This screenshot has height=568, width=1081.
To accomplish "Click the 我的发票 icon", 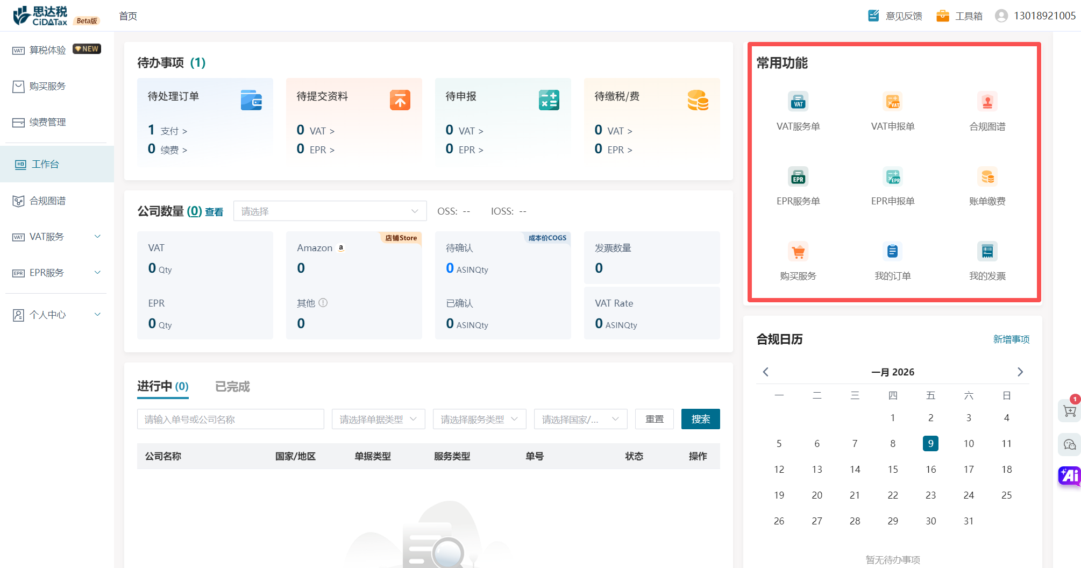I will click(x=987, y=251).
